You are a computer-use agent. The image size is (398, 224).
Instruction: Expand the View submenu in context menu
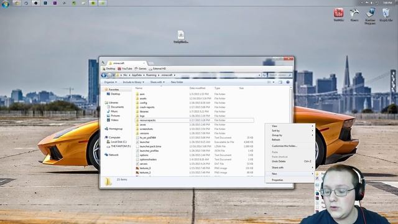tap(290, 126)
